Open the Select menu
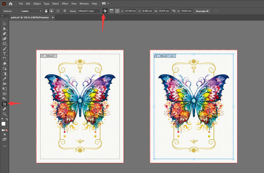264x173 pixels. tap(55, 4)
